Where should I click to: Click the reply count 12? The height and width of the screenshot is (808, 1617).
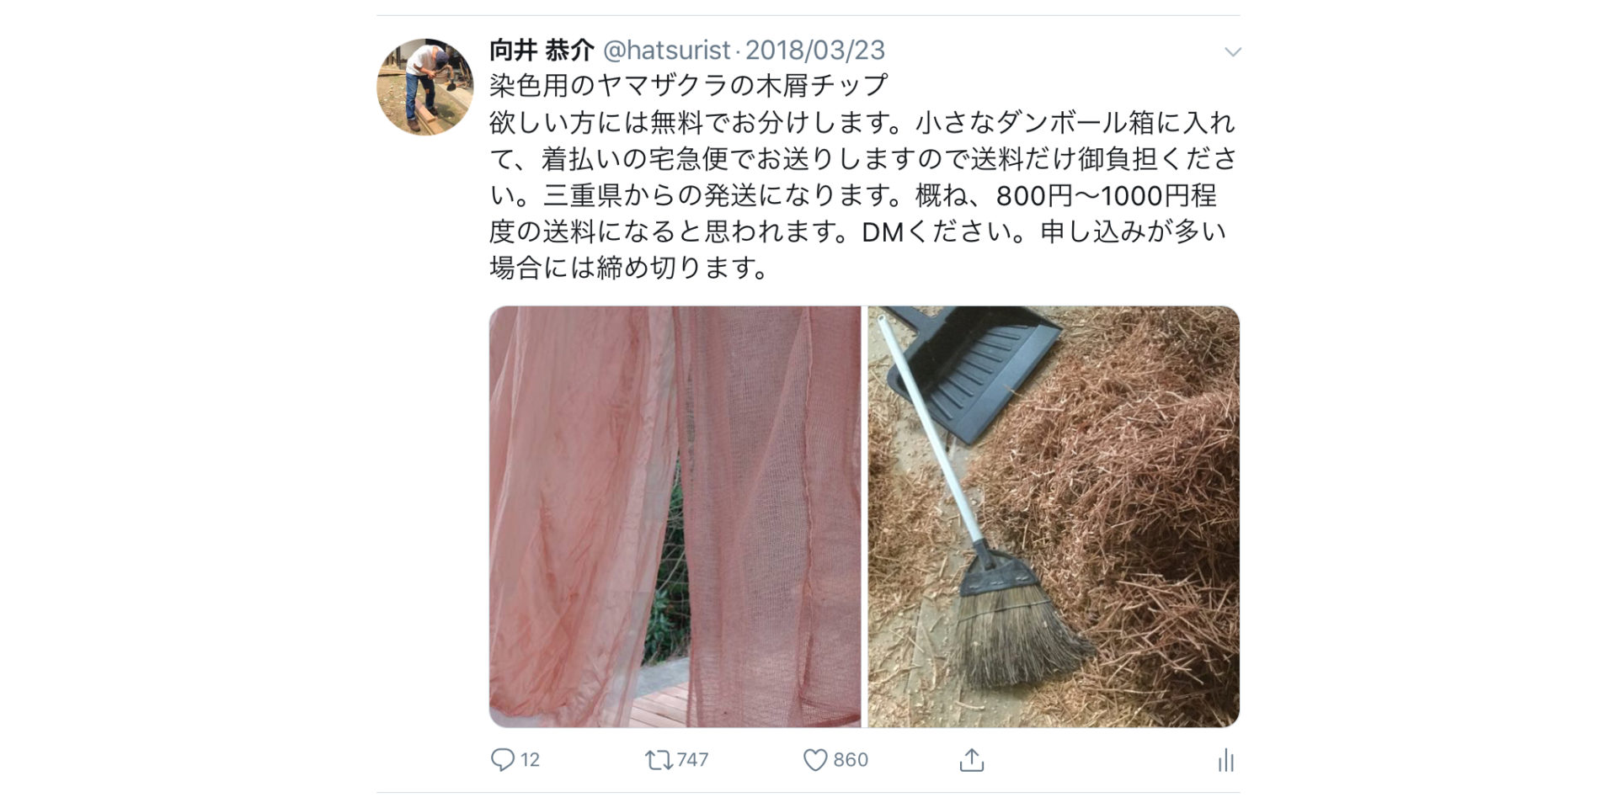point(530,760)
